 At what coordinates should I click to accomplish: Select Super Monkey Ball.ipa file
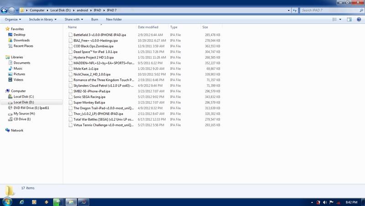89,103
